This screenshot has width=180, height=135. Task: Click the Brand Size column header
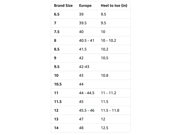pyautogui.click(x=63, y=6)
